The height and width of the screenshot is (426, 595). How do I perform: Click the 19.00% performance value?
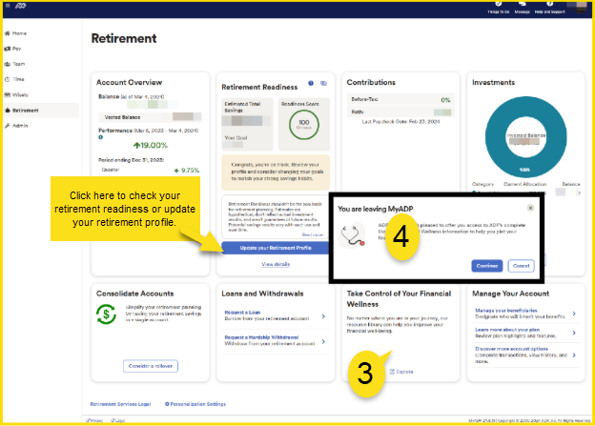[151, 145]
